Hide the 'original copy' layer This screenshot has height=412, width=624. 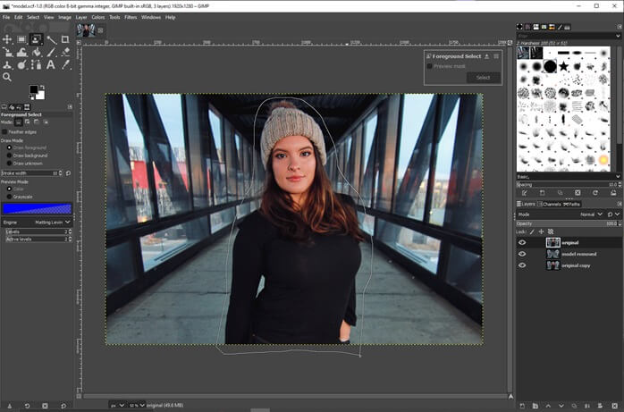[522, 265]
